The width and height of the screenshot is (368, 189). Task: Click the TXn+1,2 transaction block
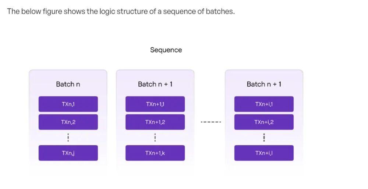(x=155, y=122)
